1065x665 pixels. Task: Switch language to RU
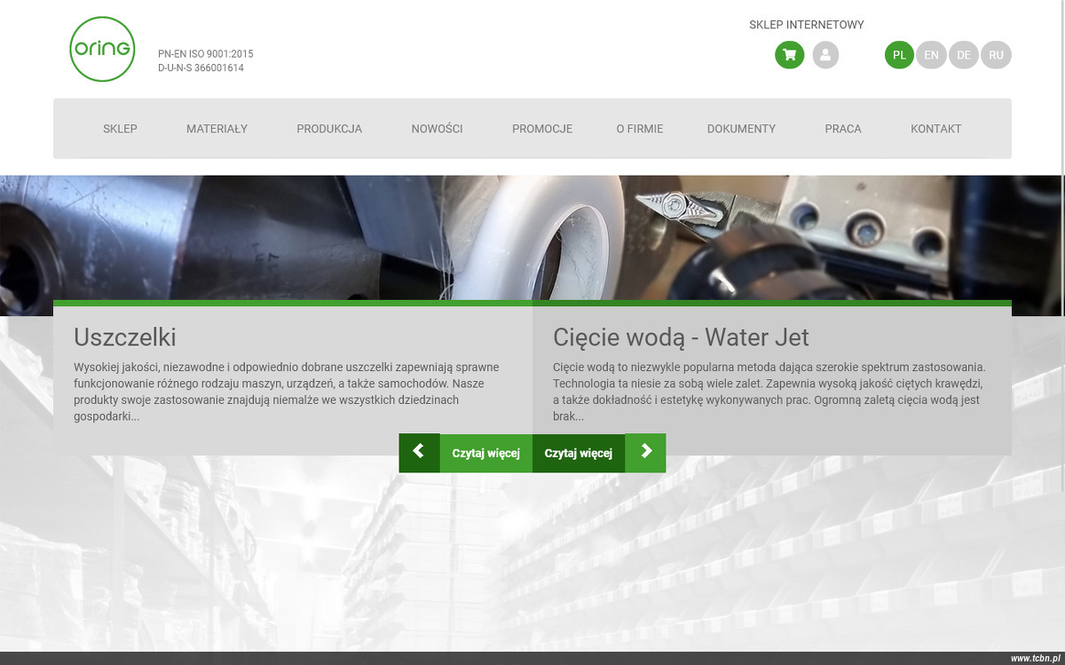[996, 55]
